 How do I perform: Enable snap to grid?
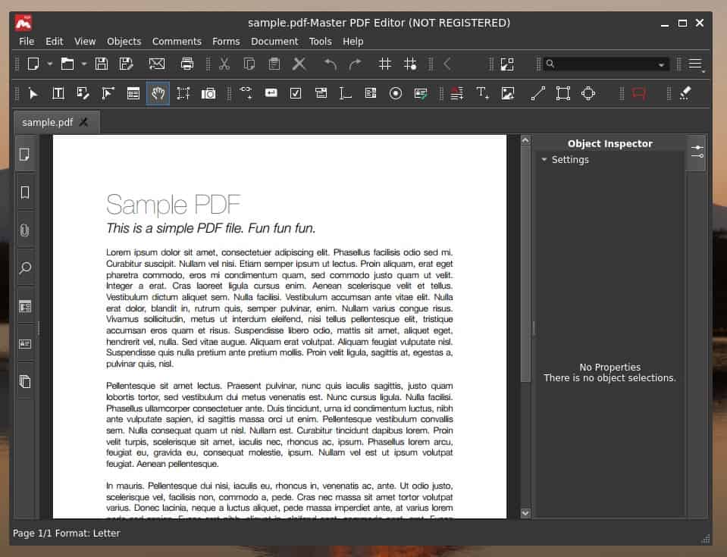(x=410, y=64)
